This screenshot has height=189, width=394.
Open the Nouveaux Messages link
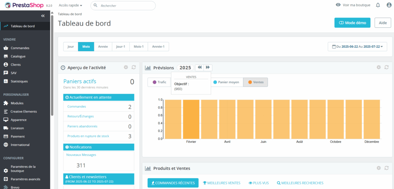[x=81, y=155]
